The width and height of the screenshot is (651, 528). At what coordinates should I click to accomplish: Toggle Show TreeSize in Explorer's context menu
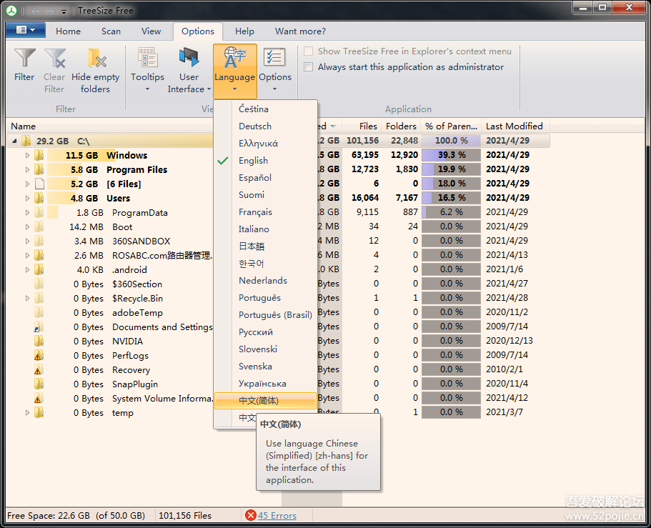click(309, 51)
